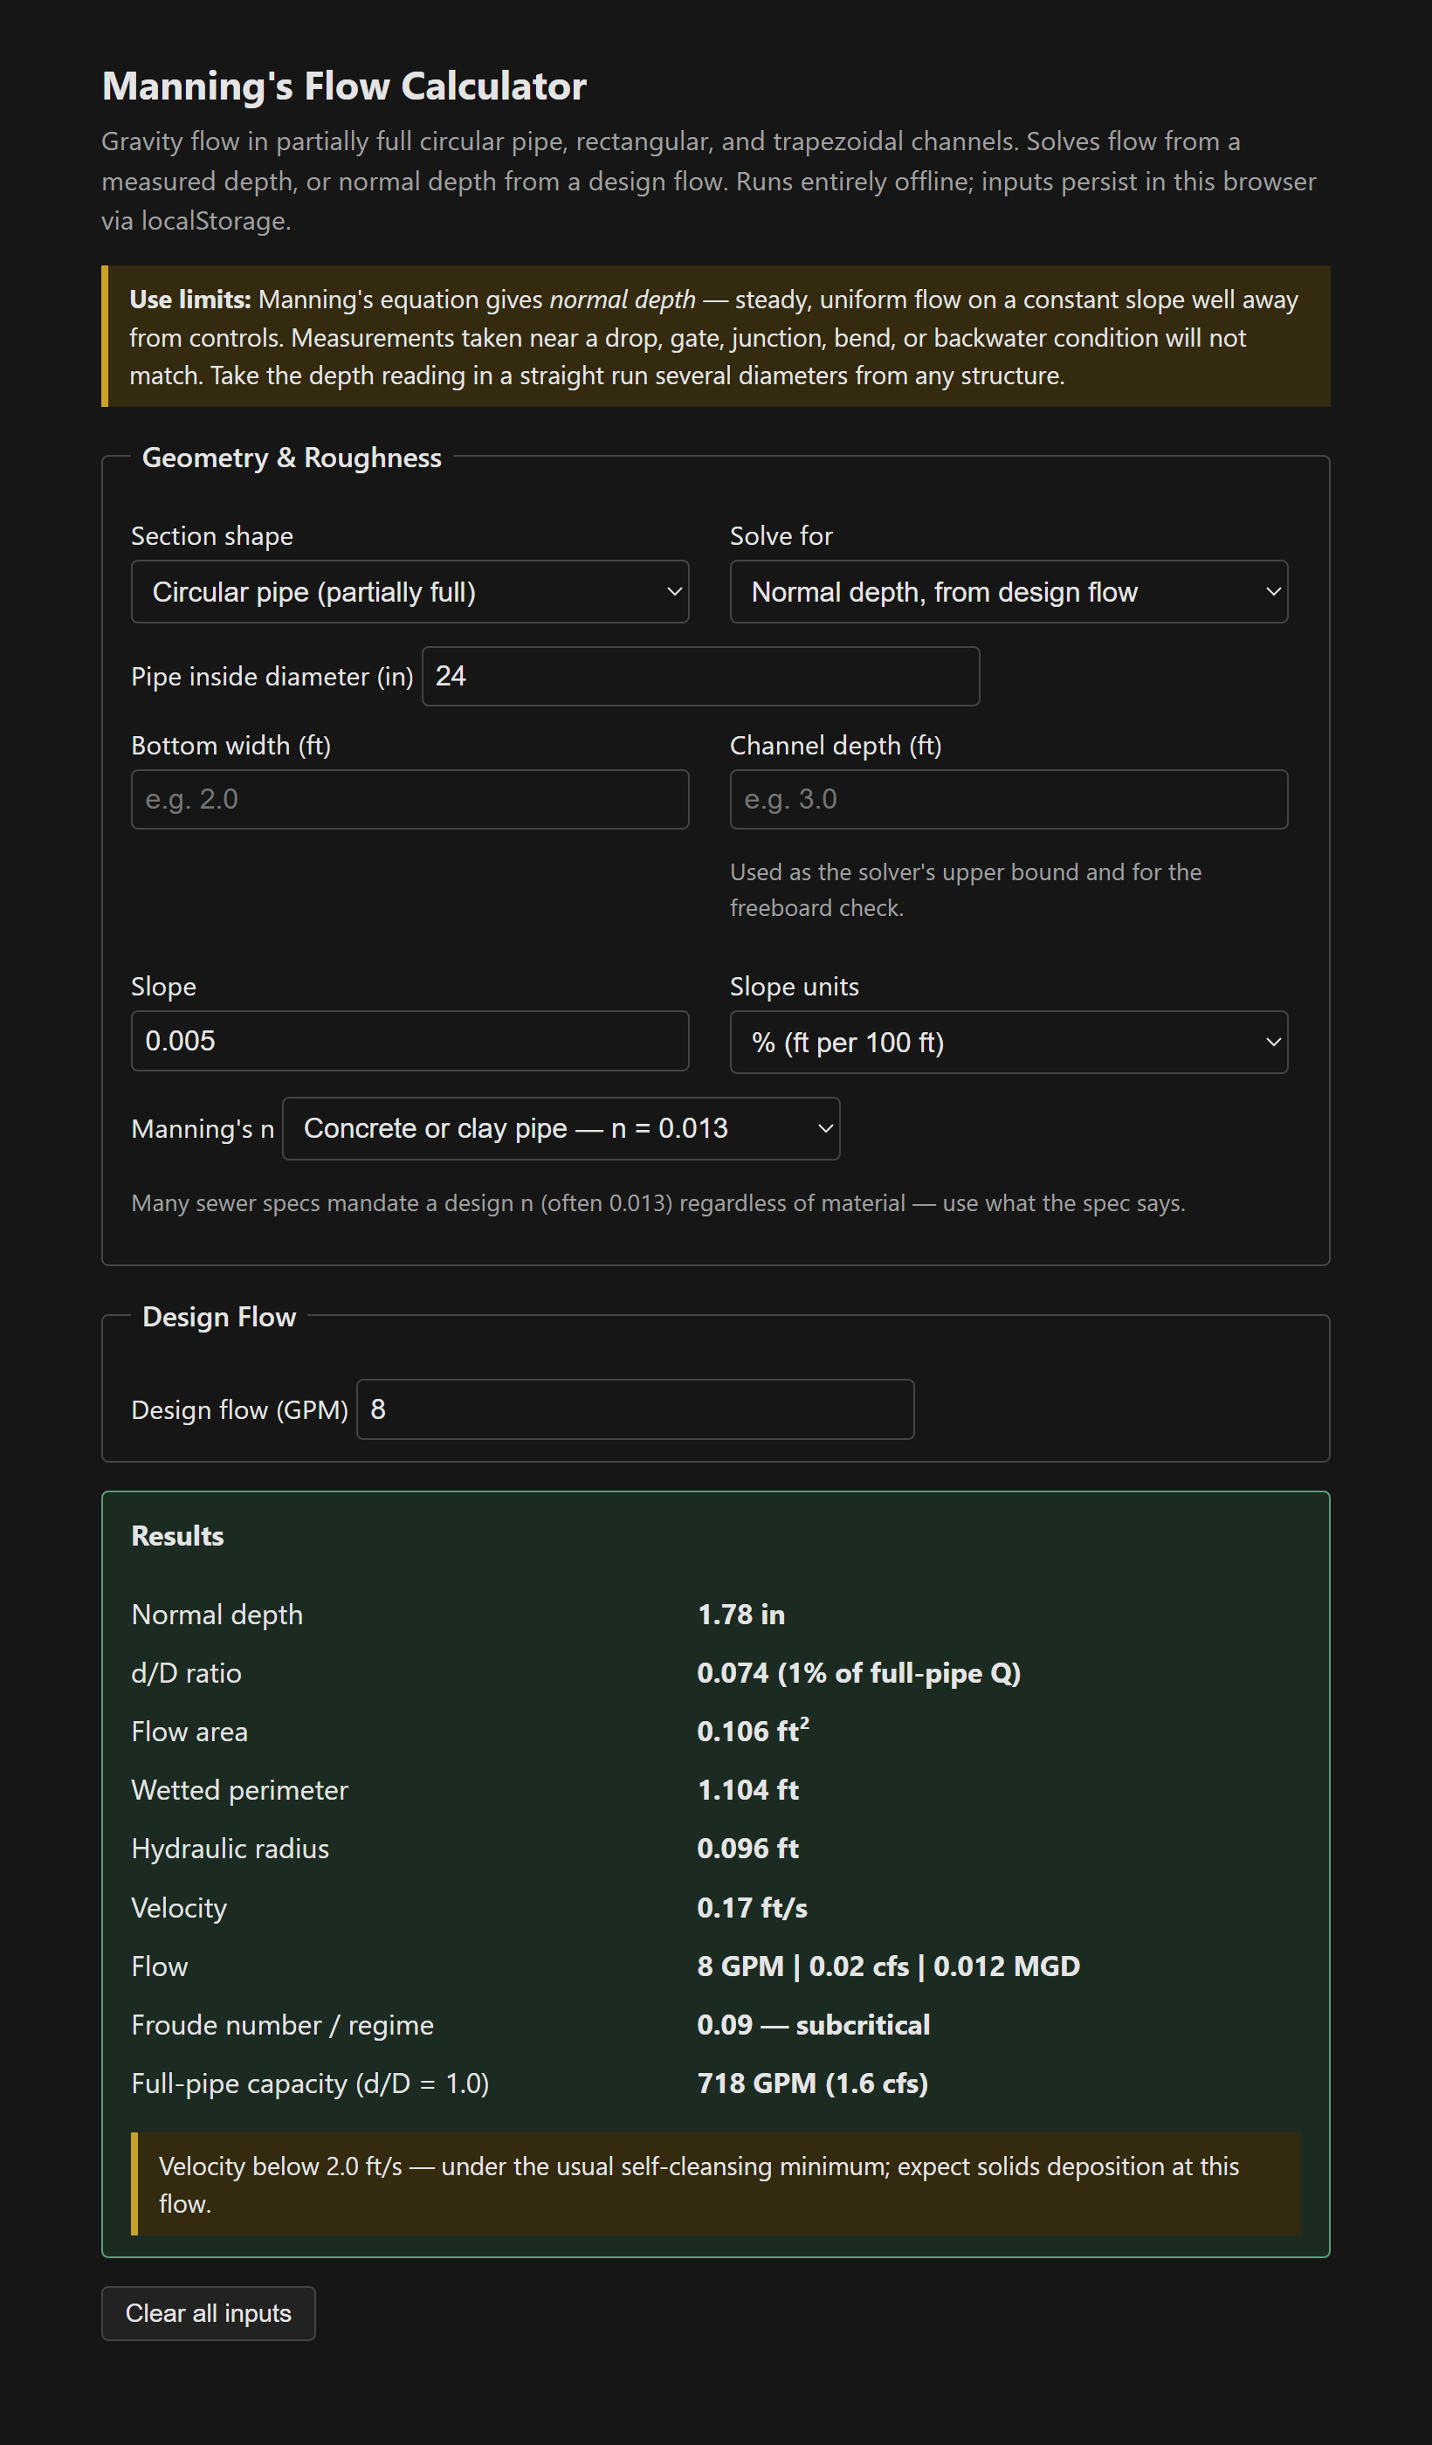Select the Normal depth result value
This screenshot has height=2445, width=1432.
coord(741,1615)
